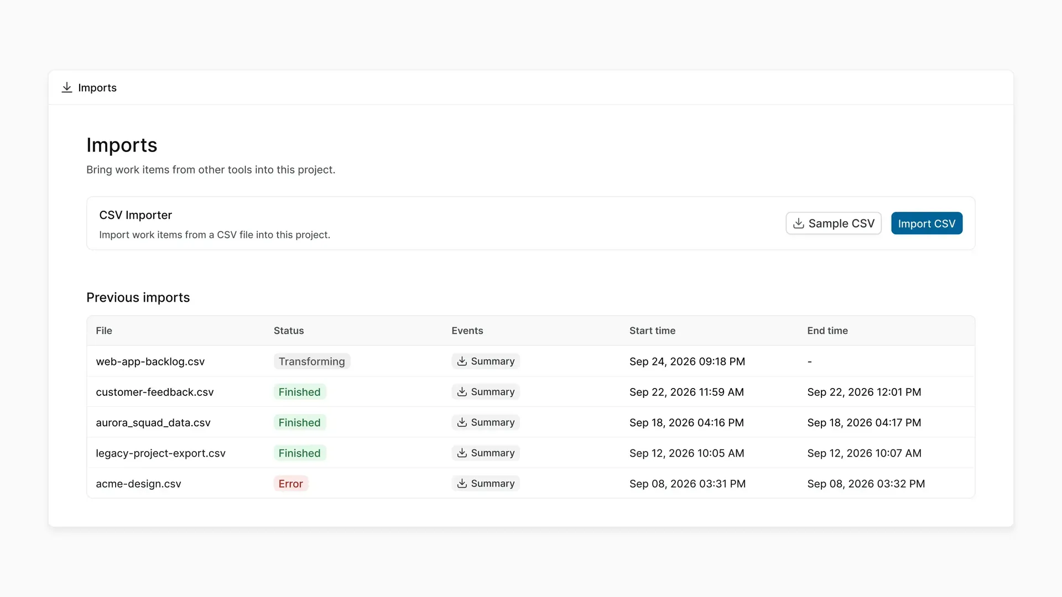Click the Import CSV button
The height and width of the screenshot is (597, 1062).
[926, 223]
